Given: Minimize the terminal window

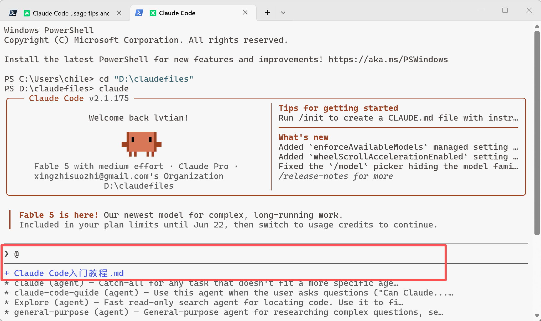Looking at the screenshot, I should pos(481,10).
